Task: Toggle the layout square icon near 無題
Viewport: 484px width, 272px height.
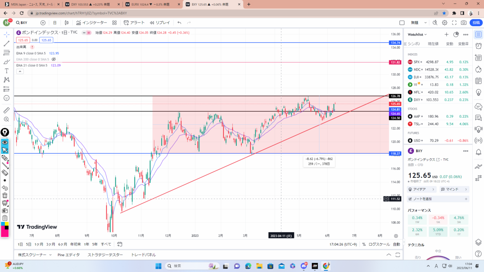Action: coord(402,23)
